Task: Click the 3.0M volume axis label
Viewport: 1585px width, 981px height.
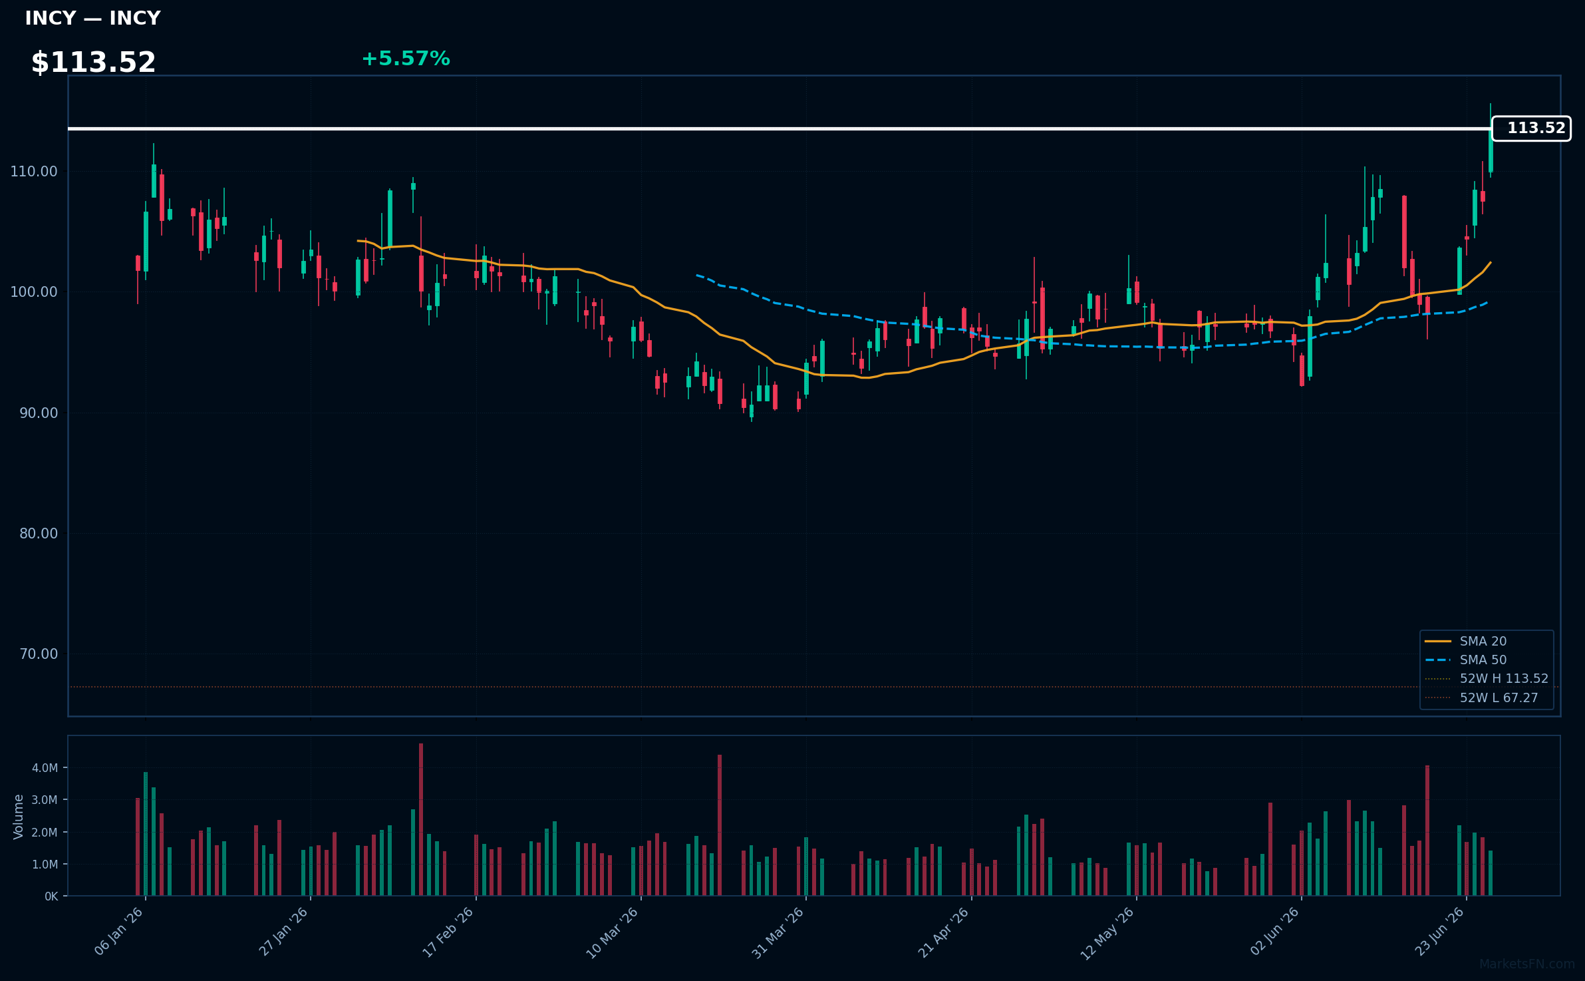Action: 45,800
